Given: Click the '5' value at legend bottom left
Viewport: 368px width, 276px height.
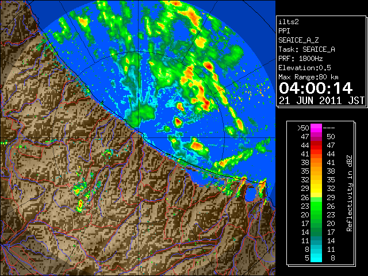Looking at the screenshot, I should tap(306, 258).
